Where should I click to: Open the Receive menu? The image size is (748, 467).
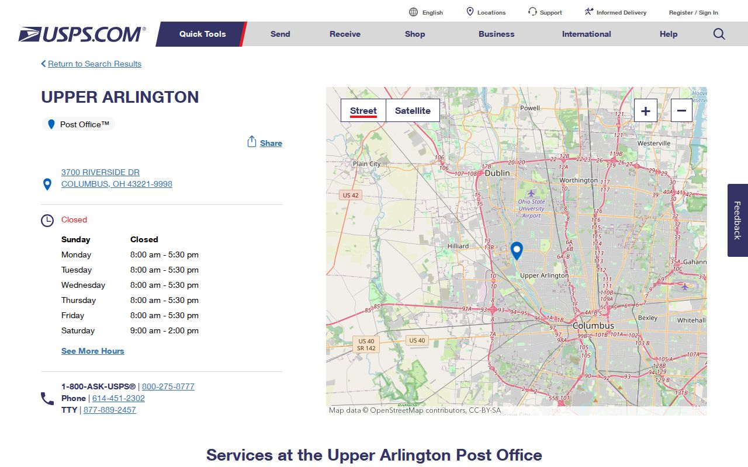coord(345,34)
